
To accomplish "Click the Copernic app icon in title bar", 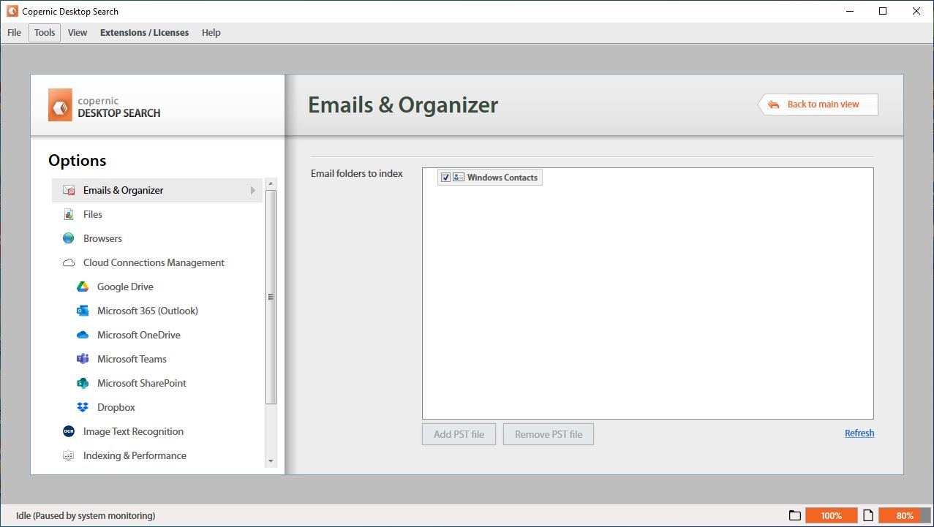I will click(12, 11).
